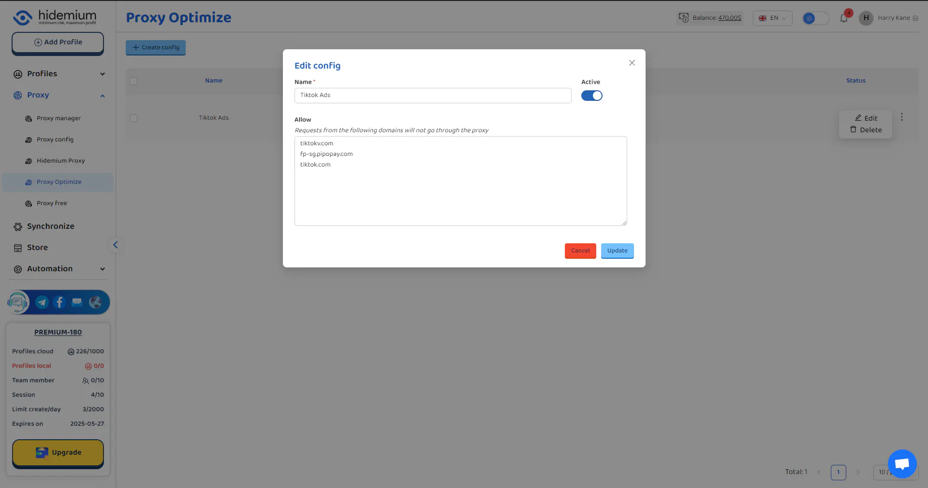This screenshot has width=928, height=488.
Task: Open the Facebook support icon
Action: tap(59, 302)
